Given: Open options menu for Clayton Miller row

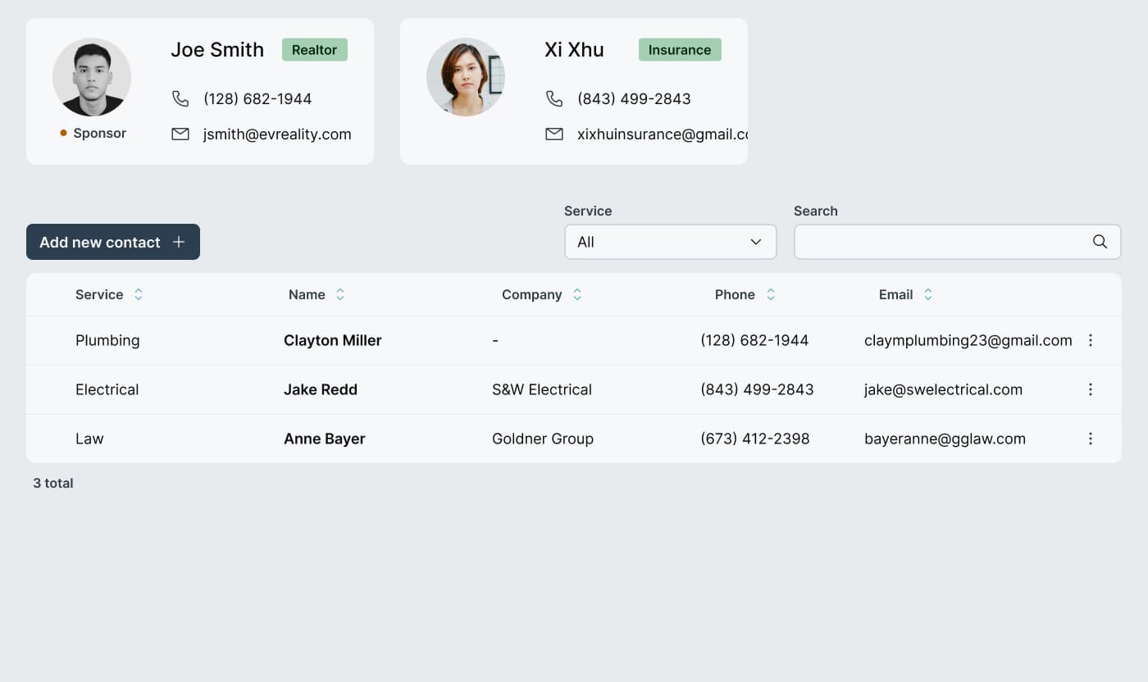Looking at the screenshot, I should [x=1091, y=340].
